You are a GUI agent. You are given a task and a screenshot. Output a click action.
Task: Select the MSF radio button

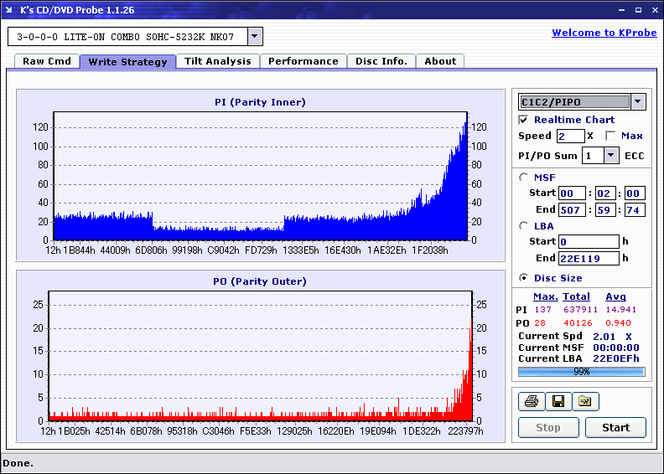523,178
